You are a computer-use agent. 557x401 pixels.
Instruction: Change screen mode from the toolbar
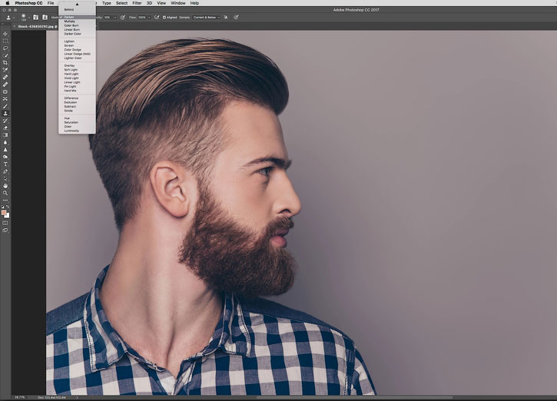pos(5,230)
